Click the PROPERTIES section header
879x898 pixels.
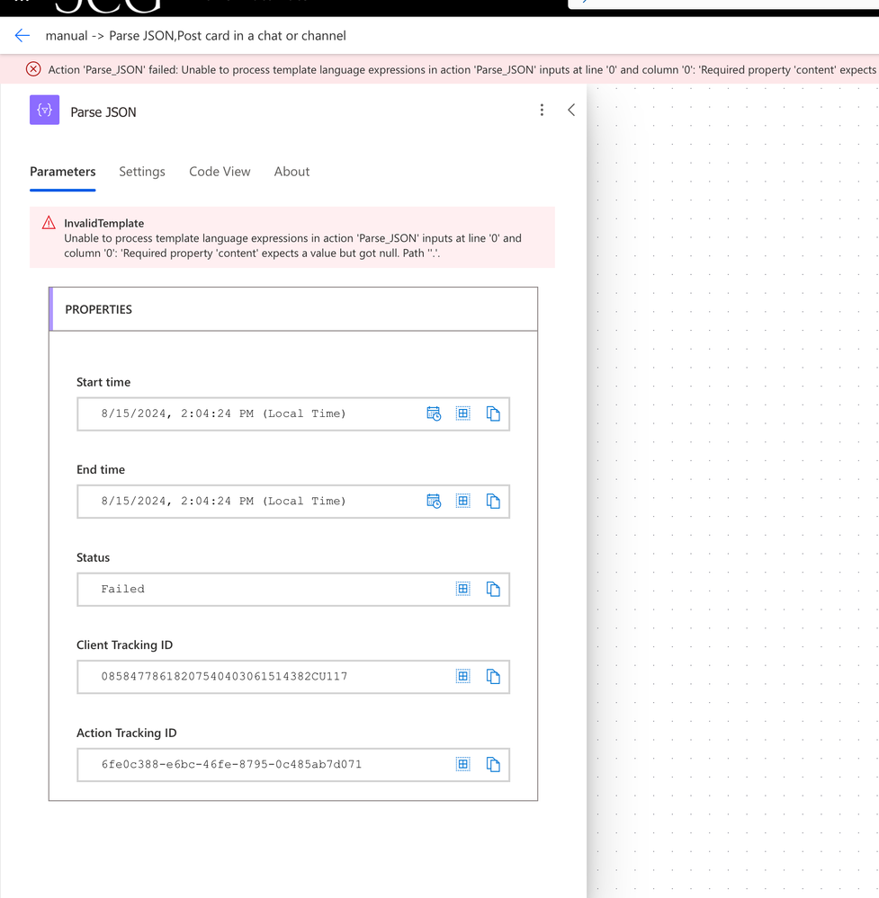click(293, 309)
